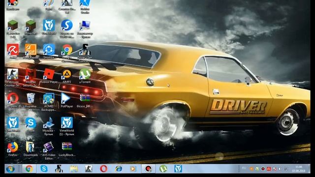
Task: Select the AVS Video Editor desktop shortcut
Action: 49,150
